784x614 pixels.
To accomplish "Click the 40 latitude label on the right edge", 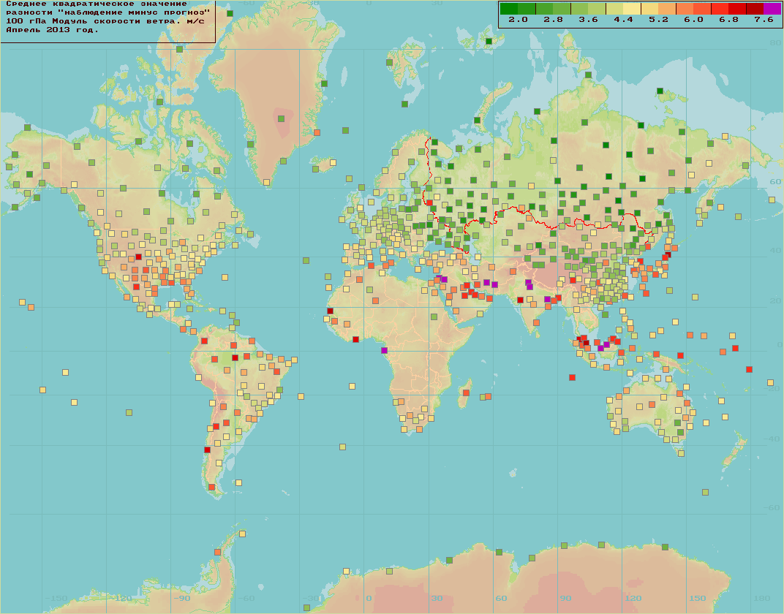I will tap(775, 250).
